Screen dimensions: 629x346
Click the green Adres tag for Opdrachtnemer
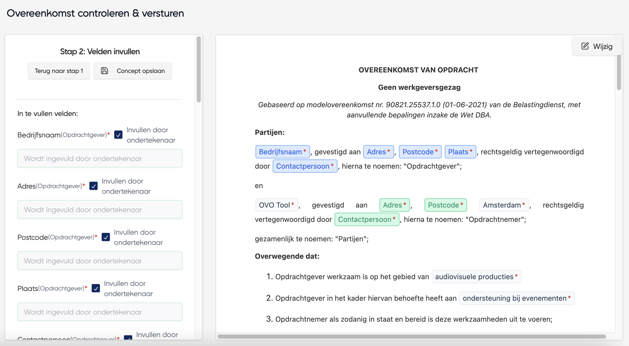(395, 205)
